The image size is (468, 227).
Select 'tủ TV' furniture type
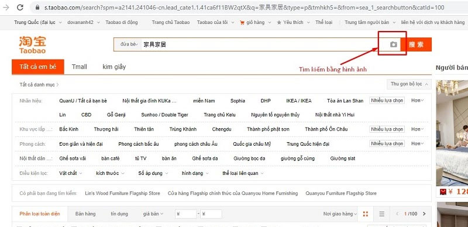[x=140, y=159]
